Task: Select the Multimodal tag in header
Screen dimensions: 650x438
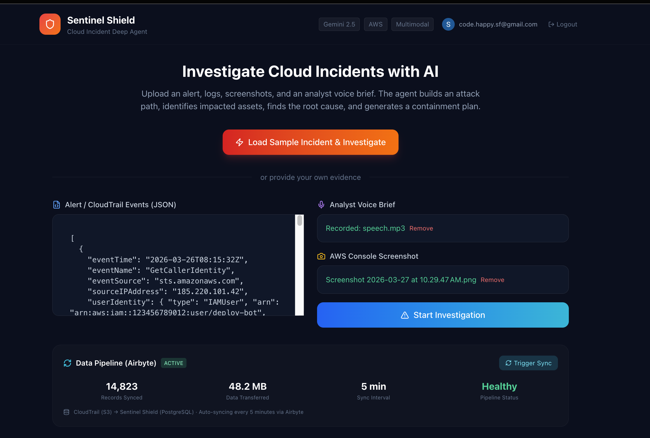Action: [412, 24]
